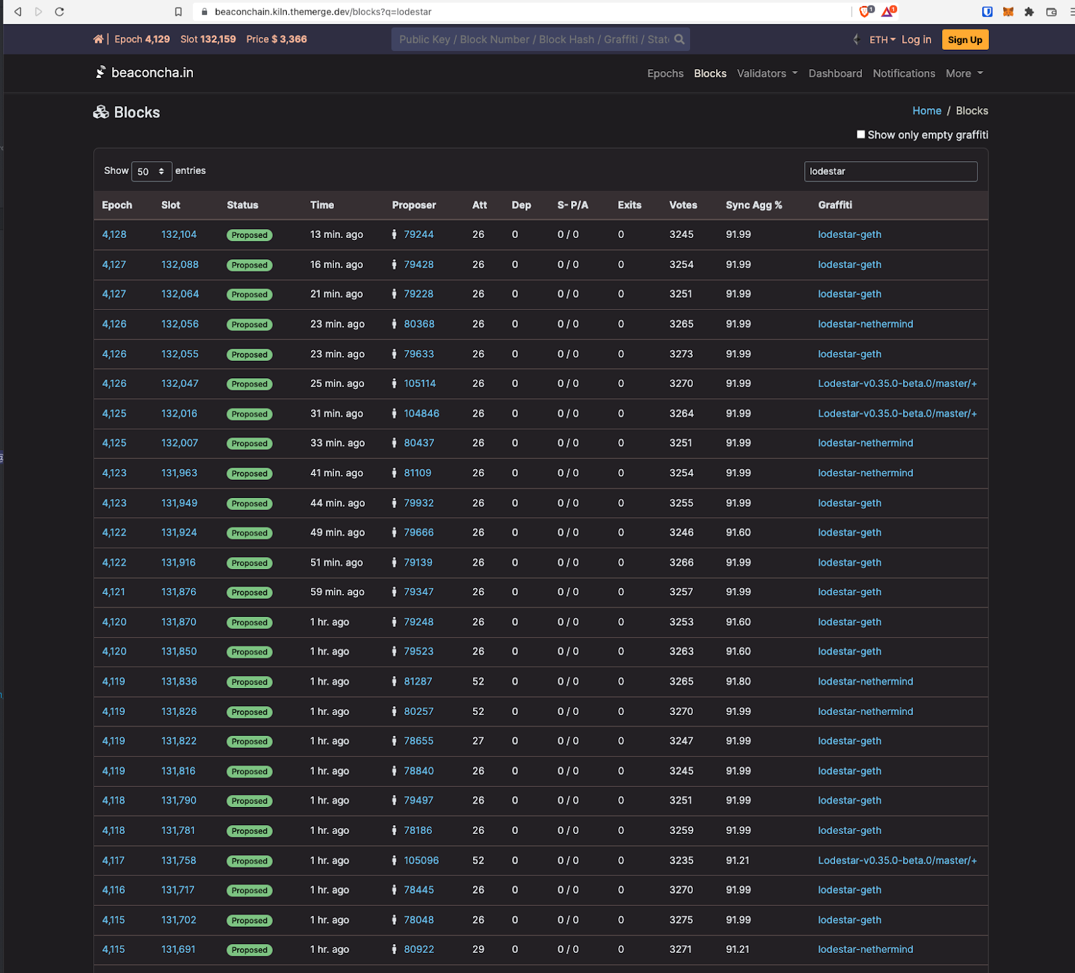Click the Sign Up button
The image size is (1075, 973).
pyautogui.click(x=965, y=40)
